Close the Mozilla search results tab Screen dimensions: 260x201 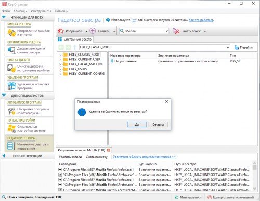click(109, 150)
